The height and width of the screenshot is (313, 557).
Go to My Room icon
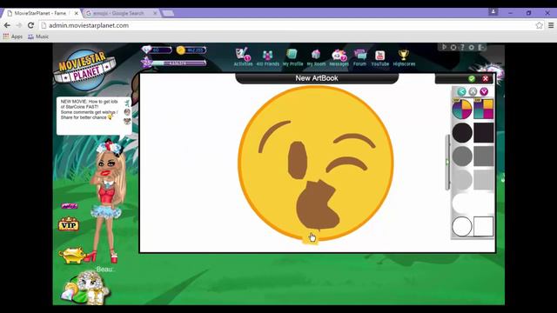[x=316, y=57]
